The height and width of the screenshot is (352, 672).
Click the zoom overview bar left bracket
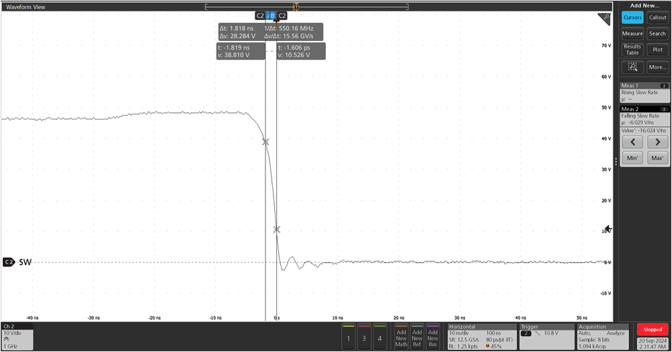(x=206, y=7)
